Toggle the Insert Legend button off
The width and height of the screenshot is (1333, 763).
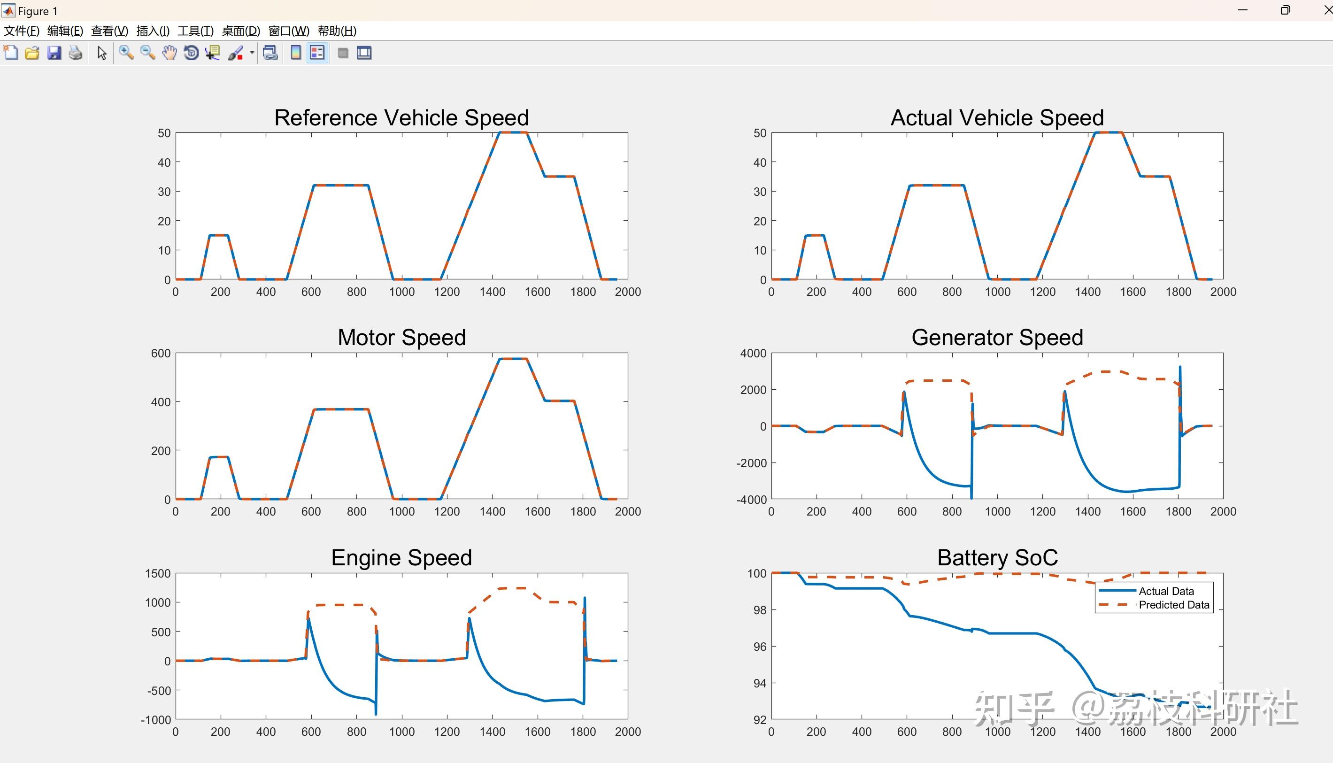(x=317, y=53)
